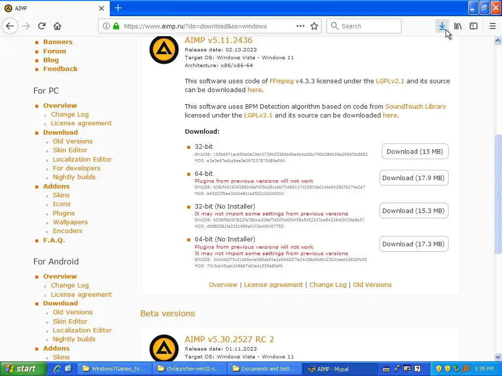502x376 pixels.
Task: Click 'here' link after FFmpeg source text
Action: click(x=254, y=90)
